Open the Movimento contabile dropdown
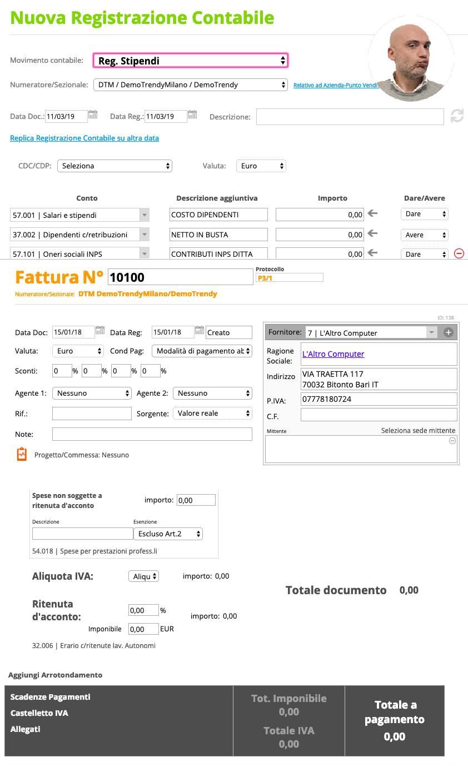 [x=191, y=61]
